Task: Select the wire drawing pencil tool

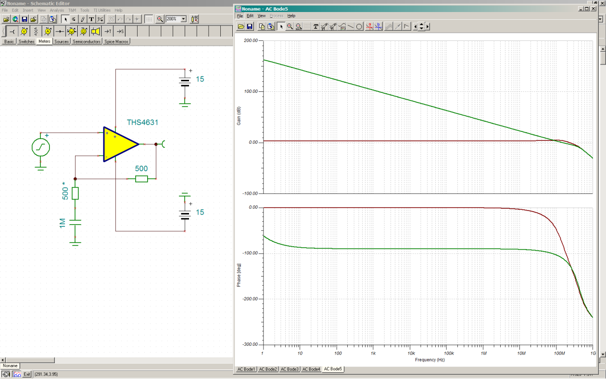Action: click(83, 19)
